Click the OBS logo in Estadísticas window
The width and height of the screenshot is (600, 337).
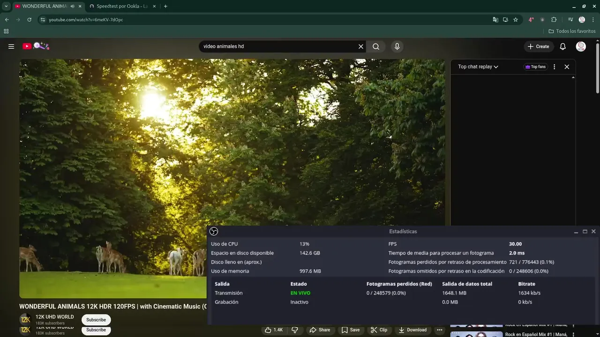point(214,231)
